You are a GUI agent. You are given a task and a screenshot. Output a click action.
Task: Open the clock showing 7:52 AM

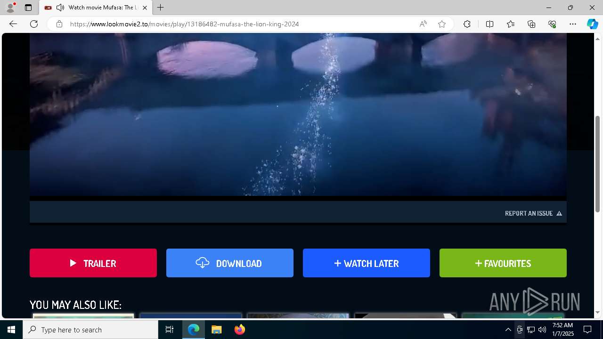click(x=562, y=330)
